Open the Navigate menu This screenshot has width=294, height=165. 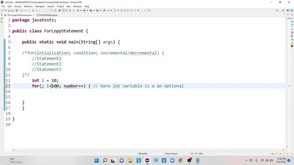[x=40, y=6]
